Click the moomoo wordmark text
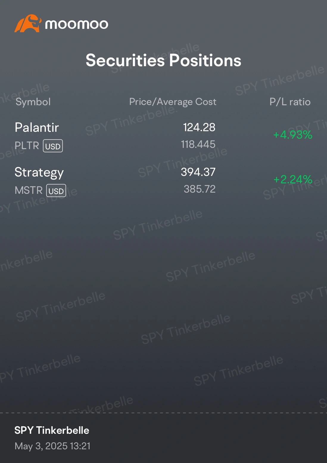This screenshot has height=463, width=327. tap(77, 24)
